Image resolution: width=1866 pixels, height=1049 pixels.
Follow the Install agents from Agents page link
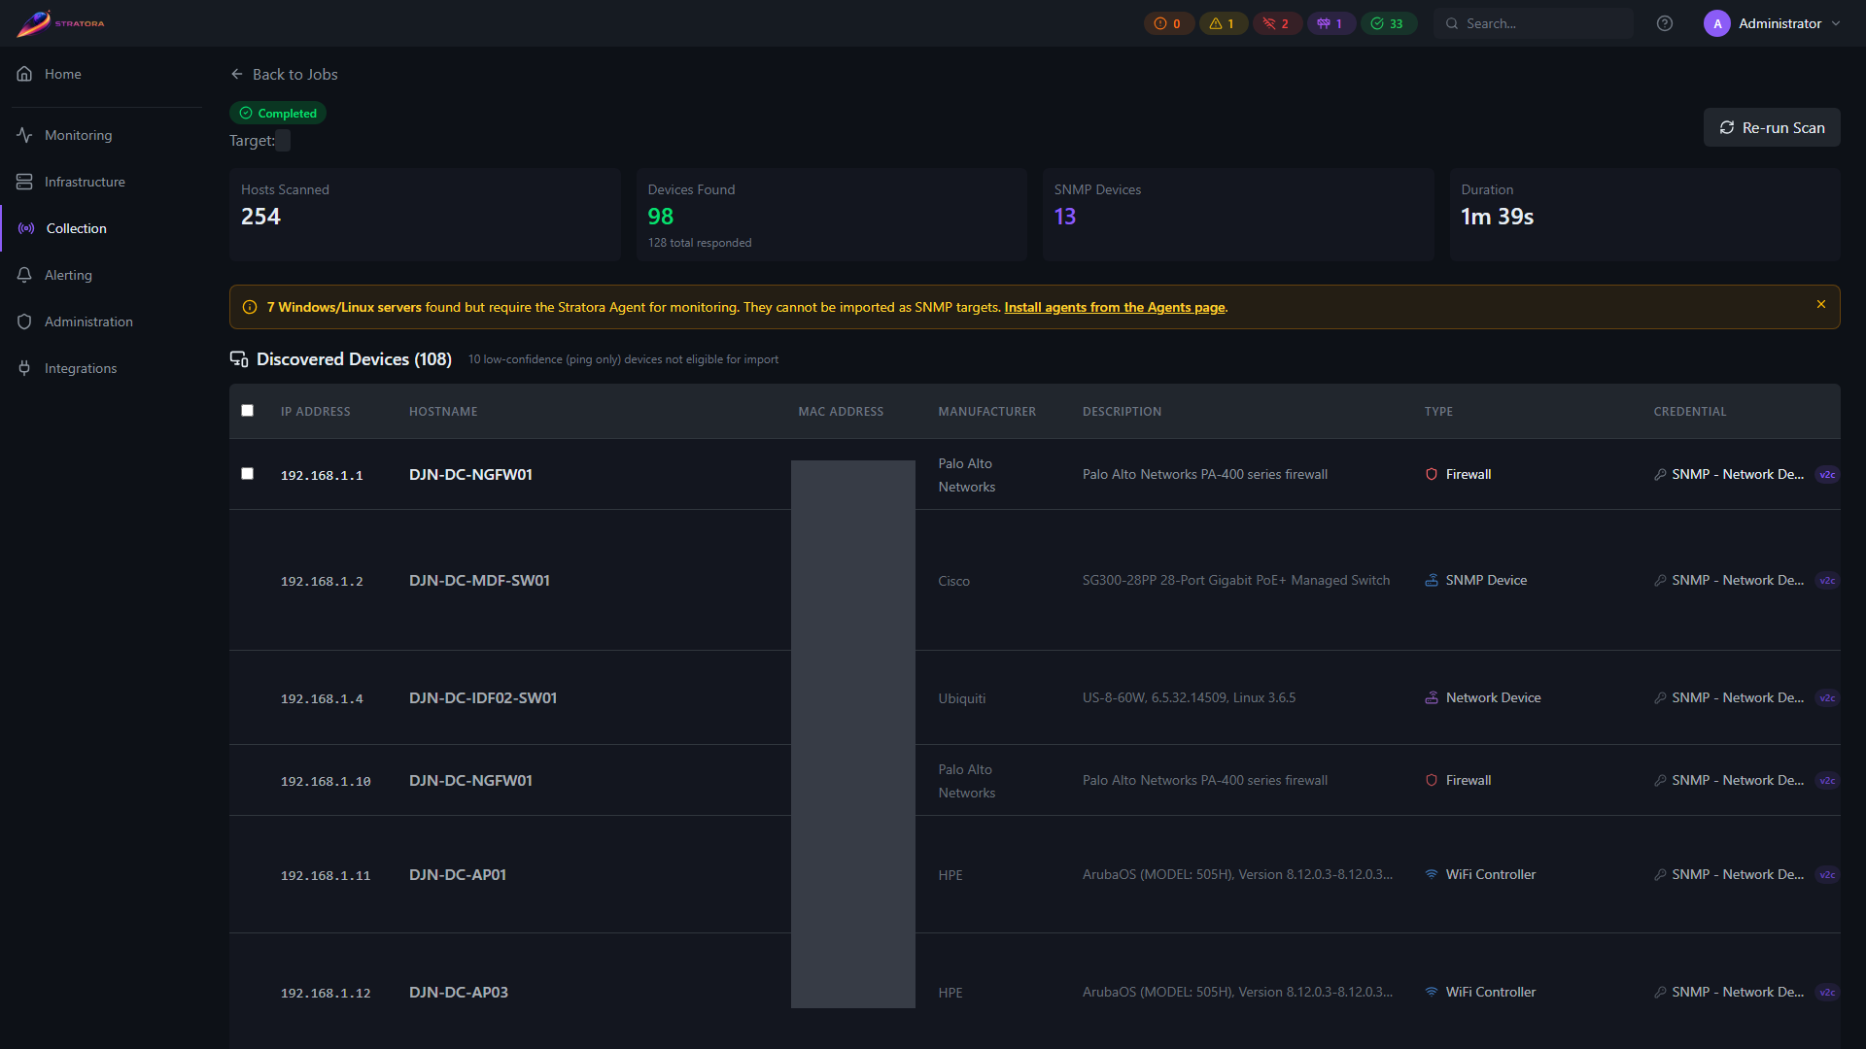click(1115, 307)
